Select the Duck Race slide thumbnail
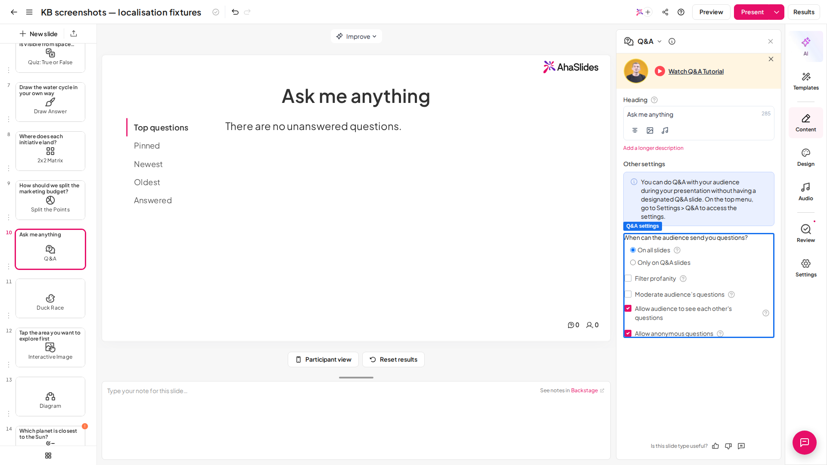Image resolution: width=827 pixels, height=465 pixels. pos(50,298)
